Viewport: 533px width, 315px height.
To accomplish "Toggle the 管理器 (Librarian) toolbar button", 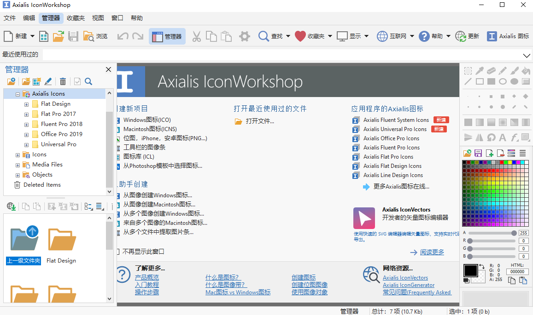I will (x=167, y=36).
